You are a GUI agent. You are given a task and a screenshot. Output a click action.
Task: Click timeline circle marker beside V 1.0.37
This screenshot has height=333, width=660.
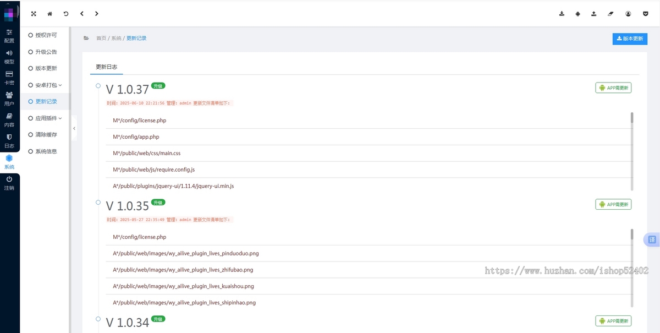point(98,86)
